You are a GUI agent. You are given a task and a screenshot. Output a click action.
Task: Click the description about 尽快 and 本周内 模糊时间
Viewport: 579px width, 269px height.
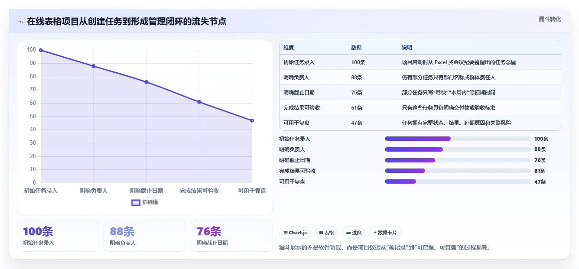click(449, 93)
